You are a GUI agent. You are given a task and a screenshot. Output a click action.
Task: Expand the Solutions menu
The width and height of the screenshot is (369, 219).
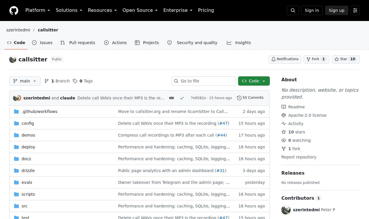pos(69,10)
